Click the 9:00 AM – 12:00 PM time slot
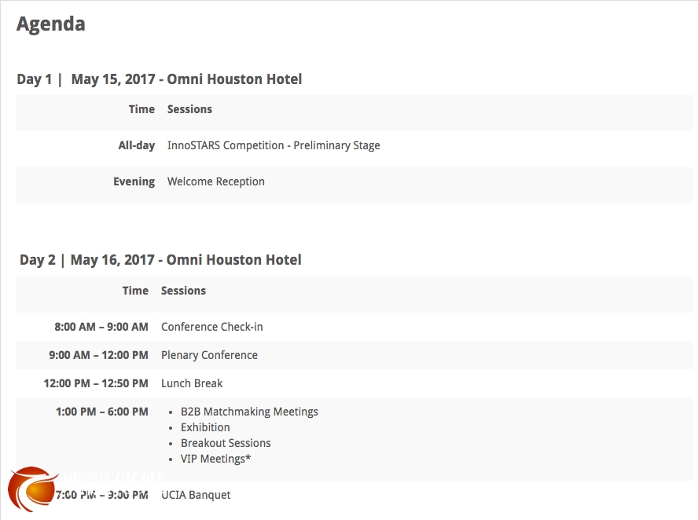This screenshot has width=698, height=520. pyautogui.click(x=98, y=355)
